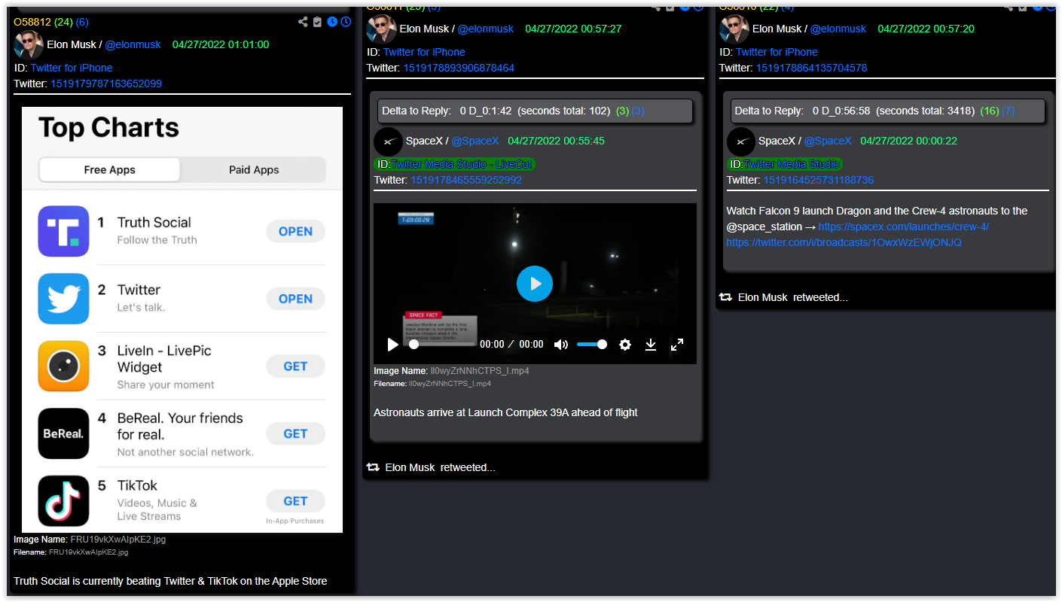Open spacex.com/launches/crew-4 link

point(904,227)
